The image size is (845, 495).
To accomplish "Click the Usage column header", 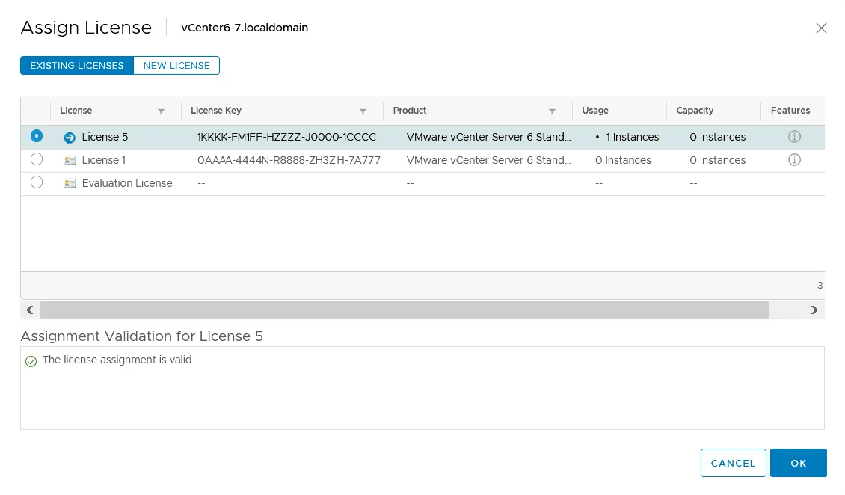I will click(595, 111).
